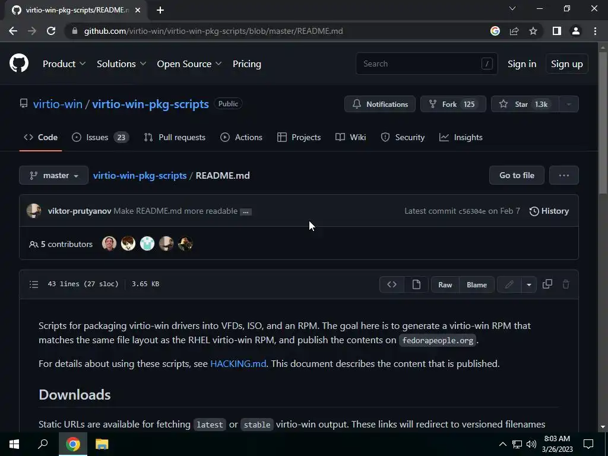This screenshot has width=608, height=456.
Task: Click the Go to file button
Action: (x=517, y=175)
